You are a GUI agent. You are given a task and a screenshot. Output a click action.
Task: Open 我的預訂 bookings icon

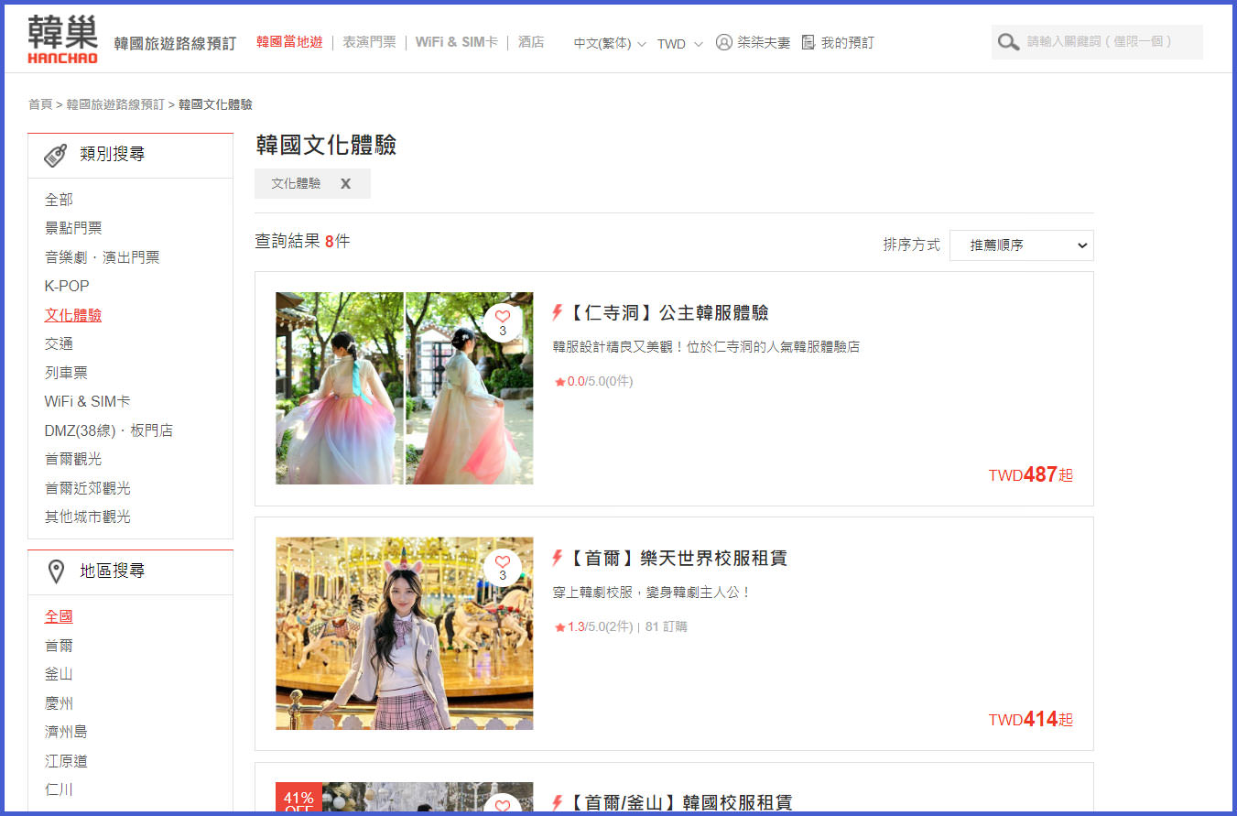pyautogui.click(x=808, y=42)
